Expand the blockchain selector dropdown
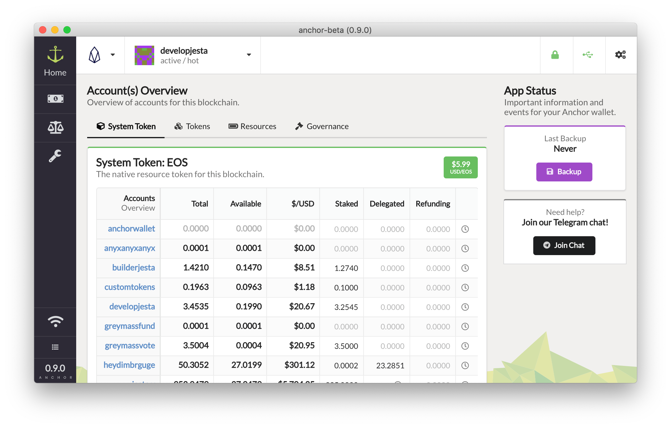Screen dimensions: 671x428 101,55
